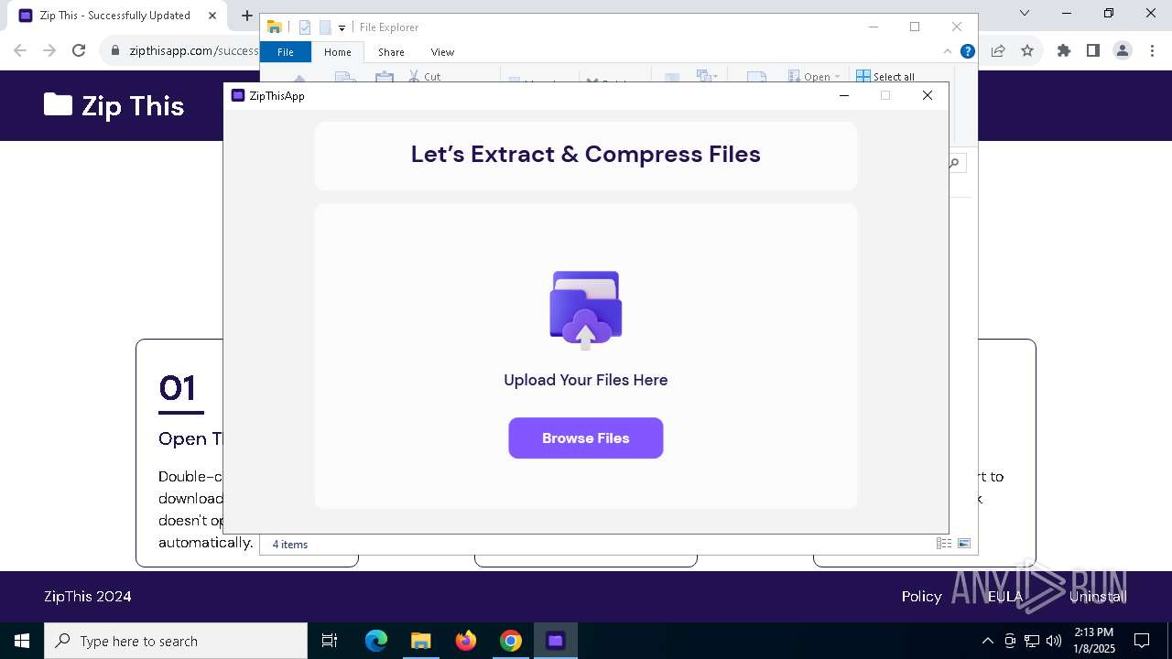The height and width of the screenshot is (659, 1172).
Task: Click the ZipThisApp title bar app icon
Action: [238, 95]
